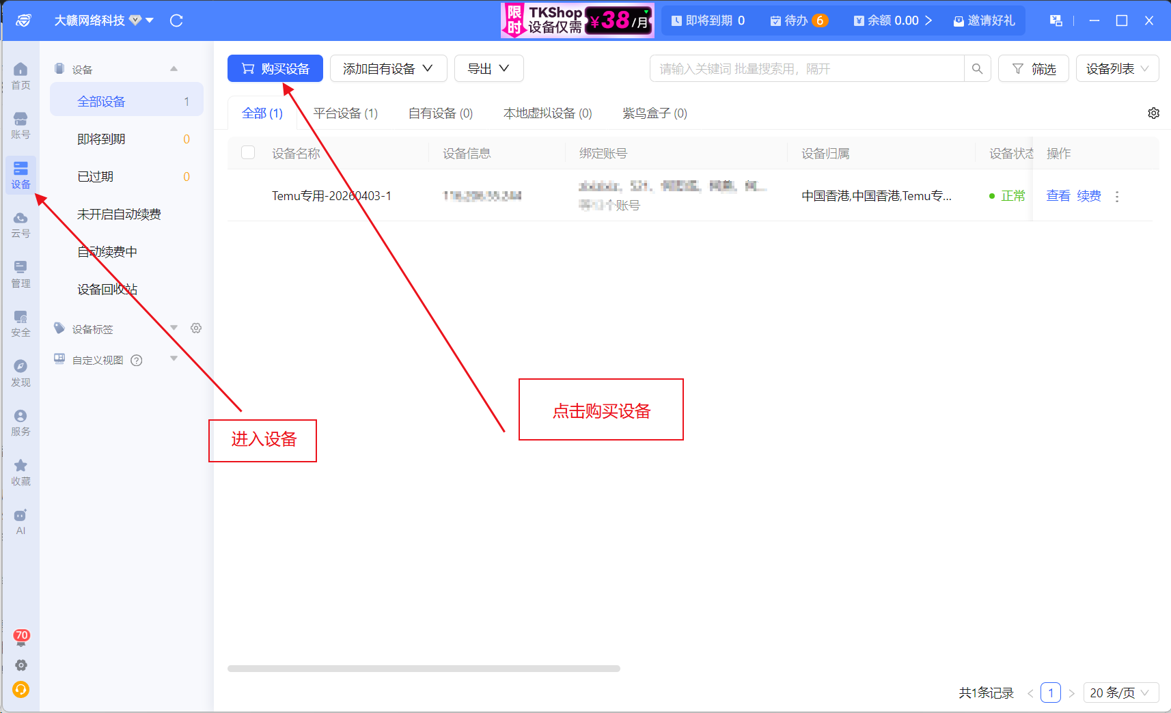This screenshot has width=1171, height=713.
Task: Click the 绑定账号 column header
Action: [x=603, y=154]
